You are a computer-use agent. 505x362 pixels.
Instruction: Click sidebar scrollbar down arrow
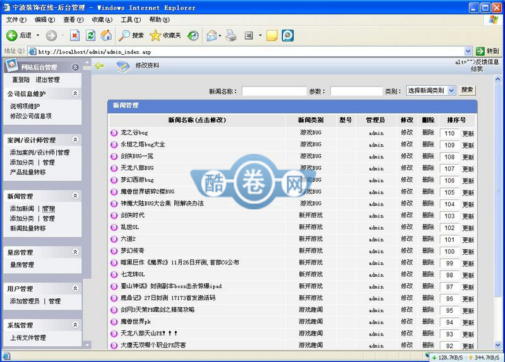tap(87, 345)
